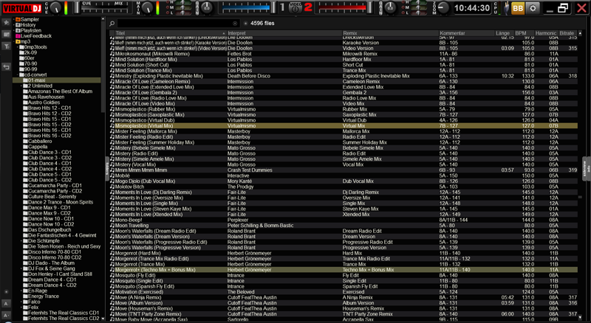591x323 pixels.
Task: Expand the Playlisten tree node
Action: pyautogui.click(x=13, y=30)
